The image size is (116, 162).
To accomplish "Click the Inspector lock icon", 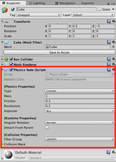I will point(108,4).
